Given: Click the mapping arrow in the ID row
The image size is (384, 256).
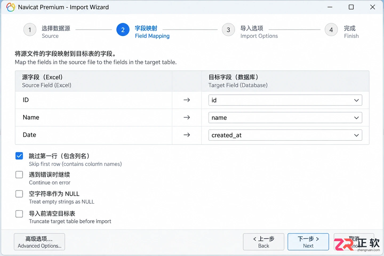Looking at the screenshot, I should [187, 100].
